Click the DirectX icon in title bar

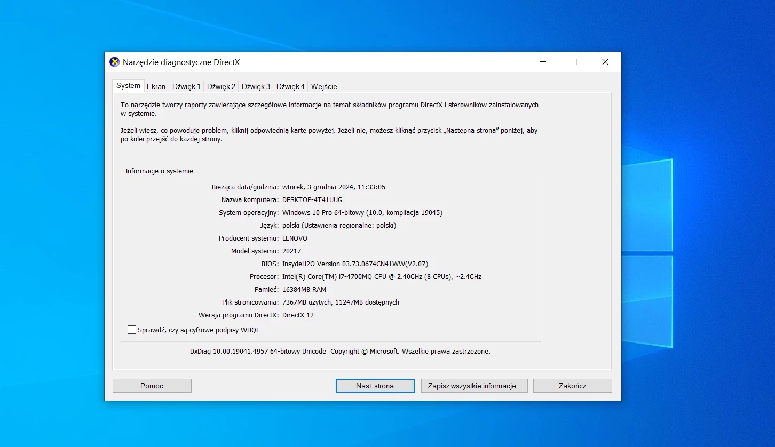tap(114, 62)
